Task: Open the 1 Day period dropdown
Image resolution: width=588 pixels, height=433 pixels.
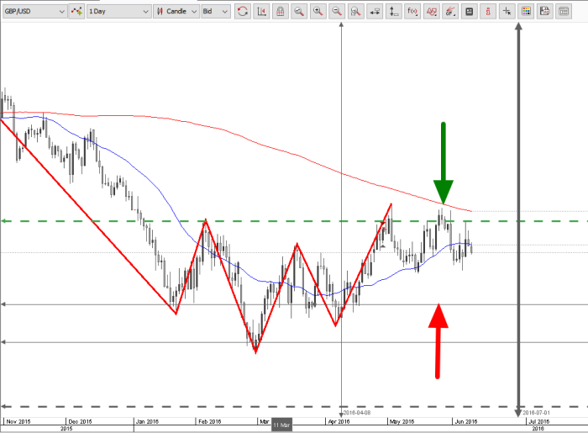Action: coord(119,11)
